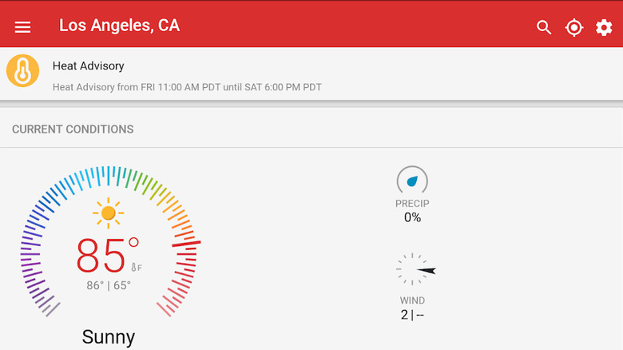Tap the 86° | 65° high low text
Viewport: 623px width, 350px height.
pos(109,285)
